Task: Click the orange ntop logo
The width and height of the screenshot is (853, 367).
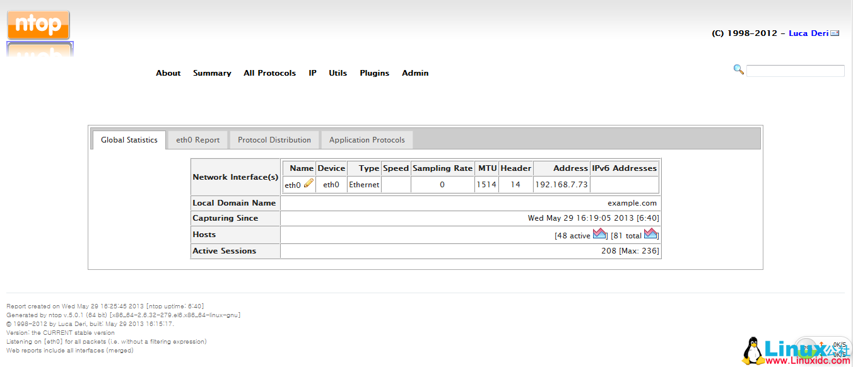Action: [x=38, y=25]
